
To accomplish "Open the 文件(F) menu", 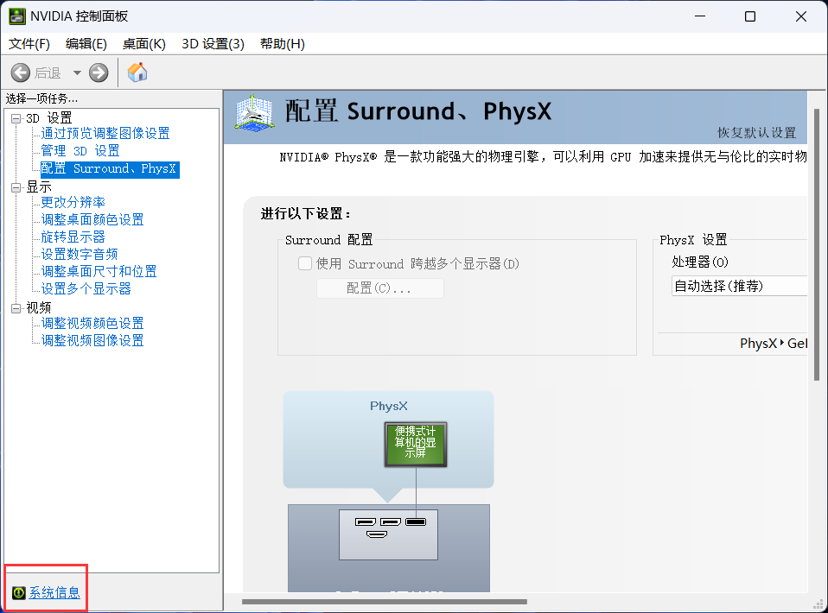I will [29, 44].
